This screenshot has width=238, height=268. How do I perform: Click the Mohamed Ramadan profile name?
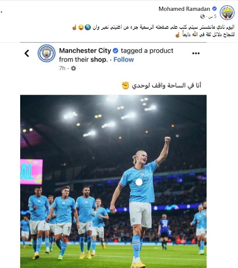coord(184,9)
